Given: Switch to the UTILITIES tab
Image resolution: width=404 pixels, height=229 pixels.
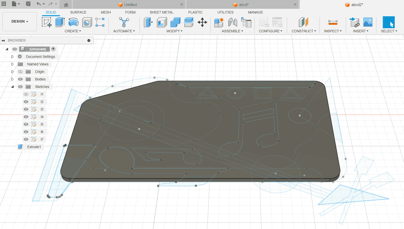Looking at the screenshot, I should coord(225,12).
